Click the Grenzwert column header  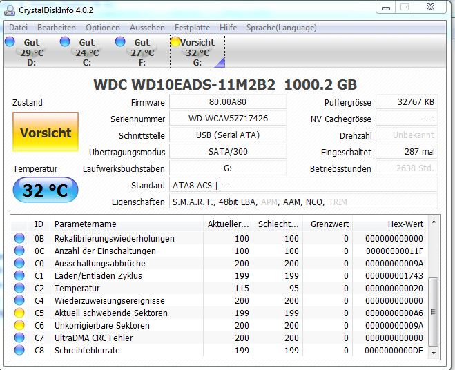pyautogui.click(x=327, y=224)
